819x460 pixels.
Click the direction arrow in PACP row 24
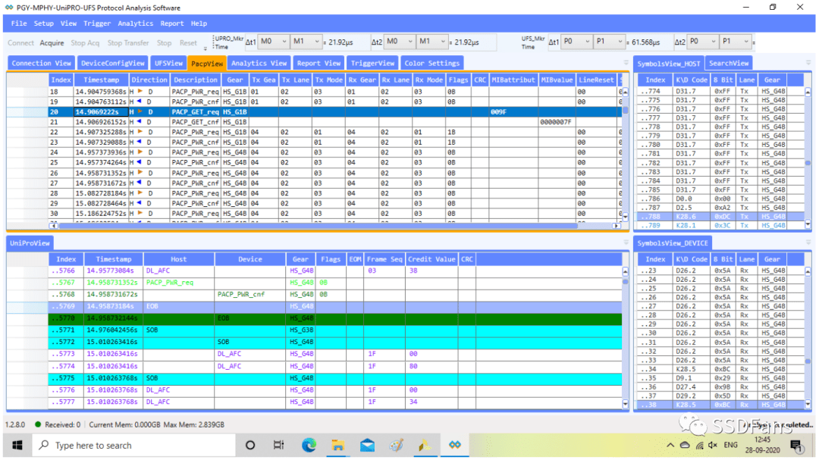click(140, 152)
